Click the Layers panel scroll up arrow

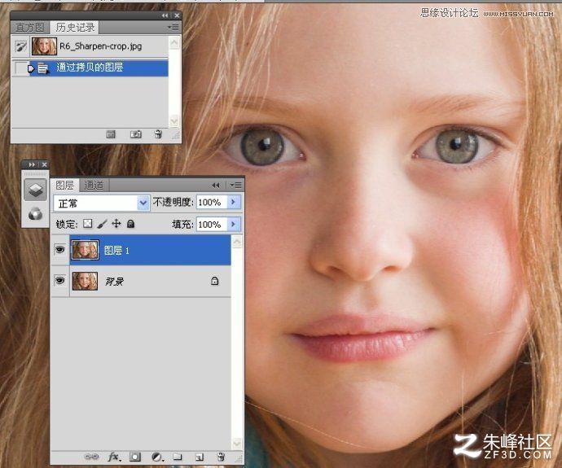237,242
